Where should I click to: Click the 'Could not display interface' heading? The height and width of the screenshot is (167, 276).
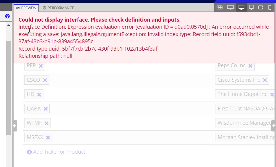click(100, 20)
